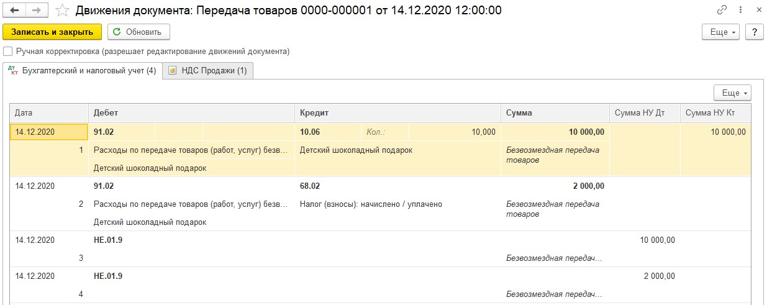Switch to the НДС Продажи (1) tab

coord(207,71)
